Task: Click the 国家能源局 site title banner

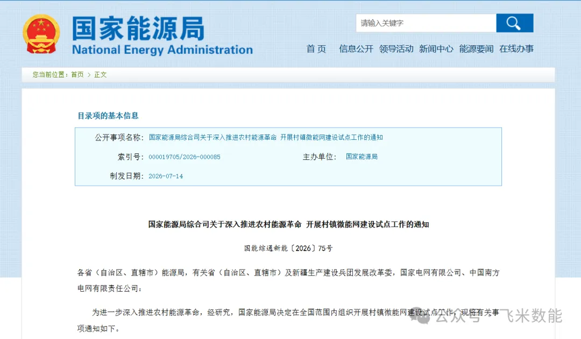Action: tap(138, 29)
